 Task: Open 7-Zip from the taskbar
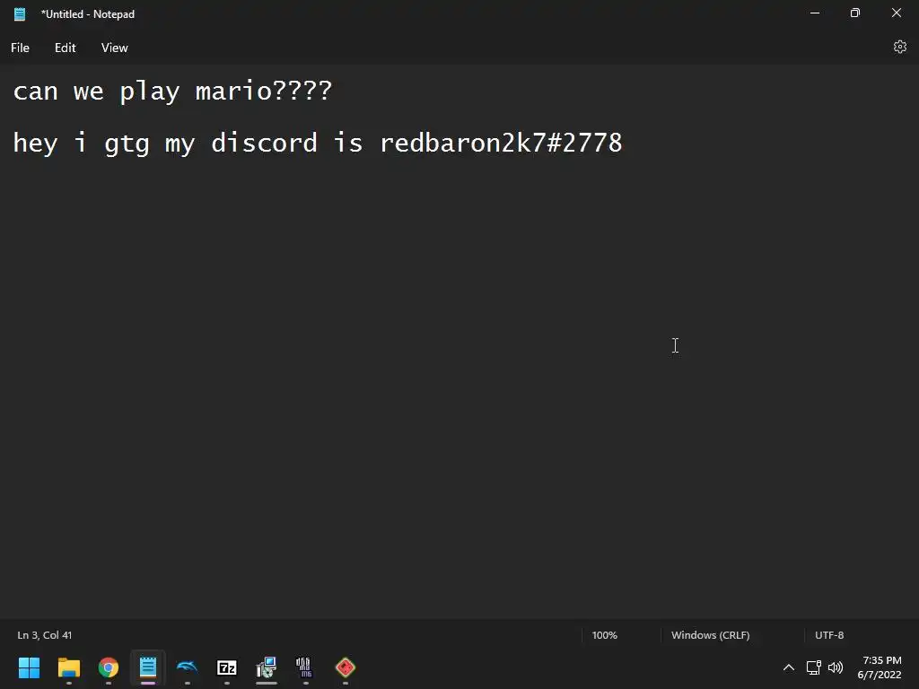(x=227, y=667)
